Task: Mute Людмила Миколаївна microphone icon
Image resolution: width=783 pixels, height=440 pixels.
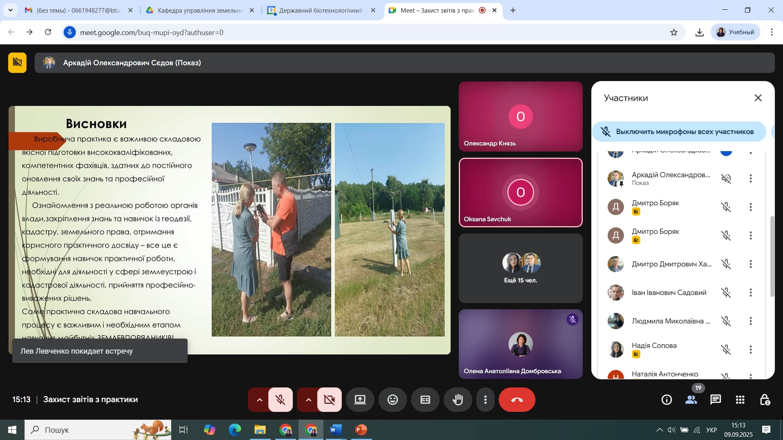Action: pyautogui.click(x=726, y=321)
